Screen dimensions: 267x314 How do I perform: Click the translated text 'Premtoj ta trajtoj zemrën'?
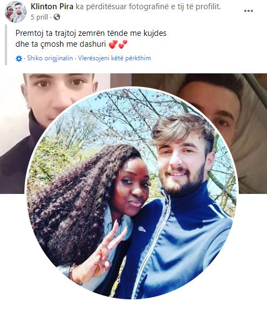tap(61, 33)
